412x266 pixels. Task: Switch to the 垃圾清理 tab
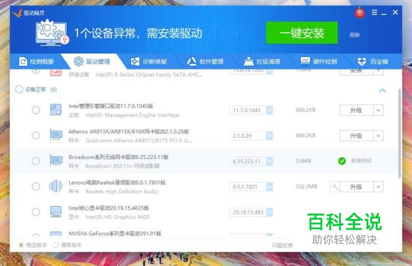[x=262, y=62]
